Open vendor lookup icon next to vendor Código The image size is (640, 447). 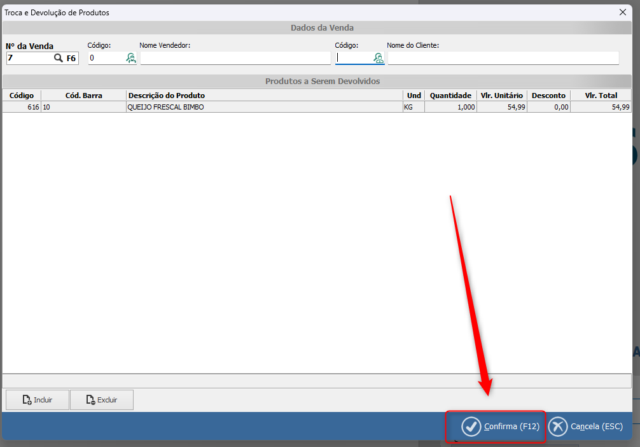(x=130, y=59)
